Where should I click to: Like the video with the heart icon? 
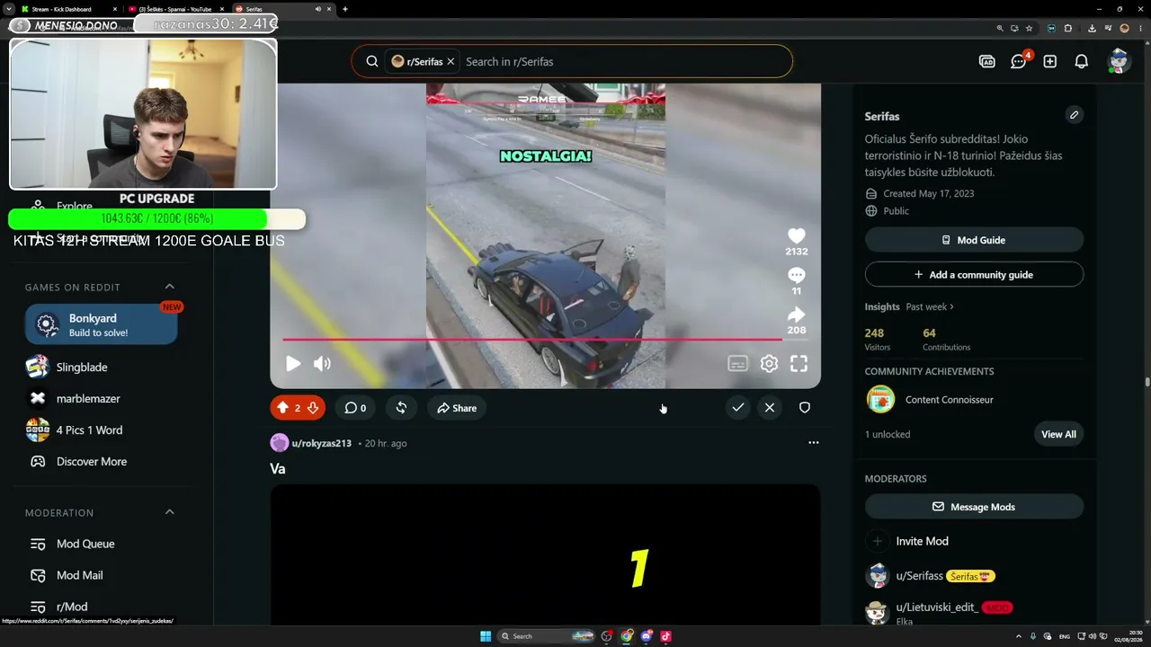796,236
